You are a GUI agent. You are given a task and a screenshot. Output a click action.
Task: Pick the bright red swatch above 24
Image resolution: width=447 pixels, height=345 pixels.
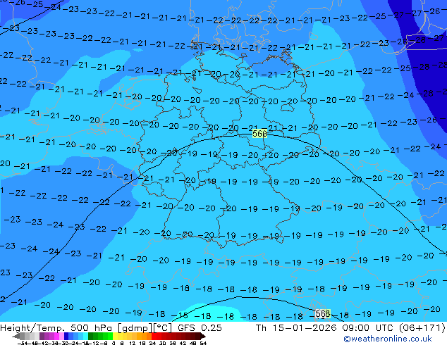click(154, 336)
